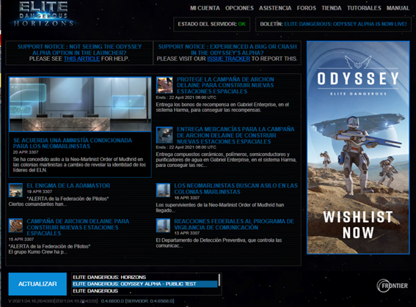Image resolution: width=416 pixels, height=307 pixels.
Task: Open the Odyssey Wishlist Now banner
Action: click(x=358, y=147)
